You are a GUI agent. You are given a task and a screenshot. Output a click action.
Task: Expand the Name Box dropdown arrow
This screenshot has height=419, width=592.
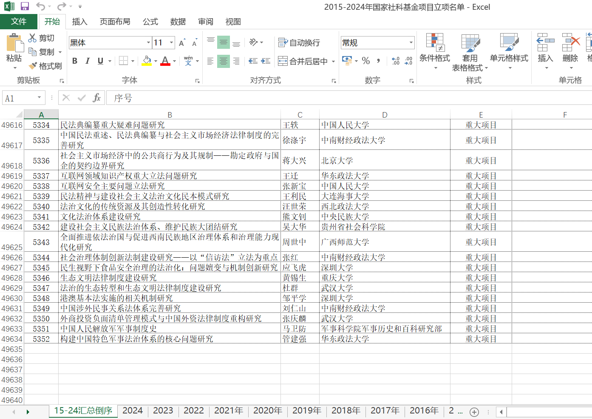pos(39,98)
